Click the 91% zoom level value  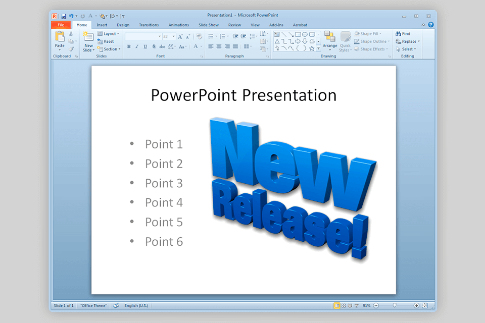point(367,306)
